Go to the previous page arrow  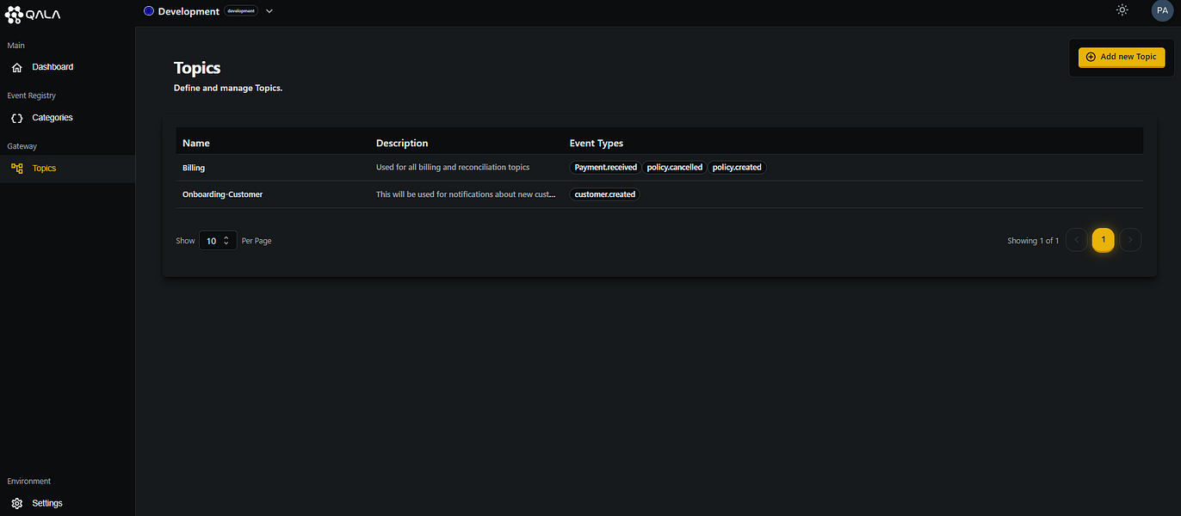point(1076,241)
